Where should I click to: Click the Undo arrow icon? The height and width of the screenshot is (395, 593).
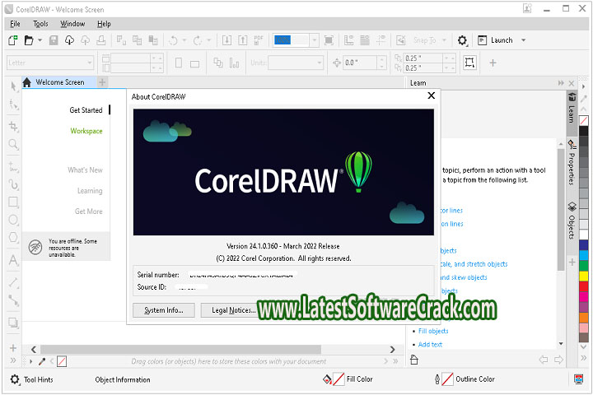[x=173, y=40]
